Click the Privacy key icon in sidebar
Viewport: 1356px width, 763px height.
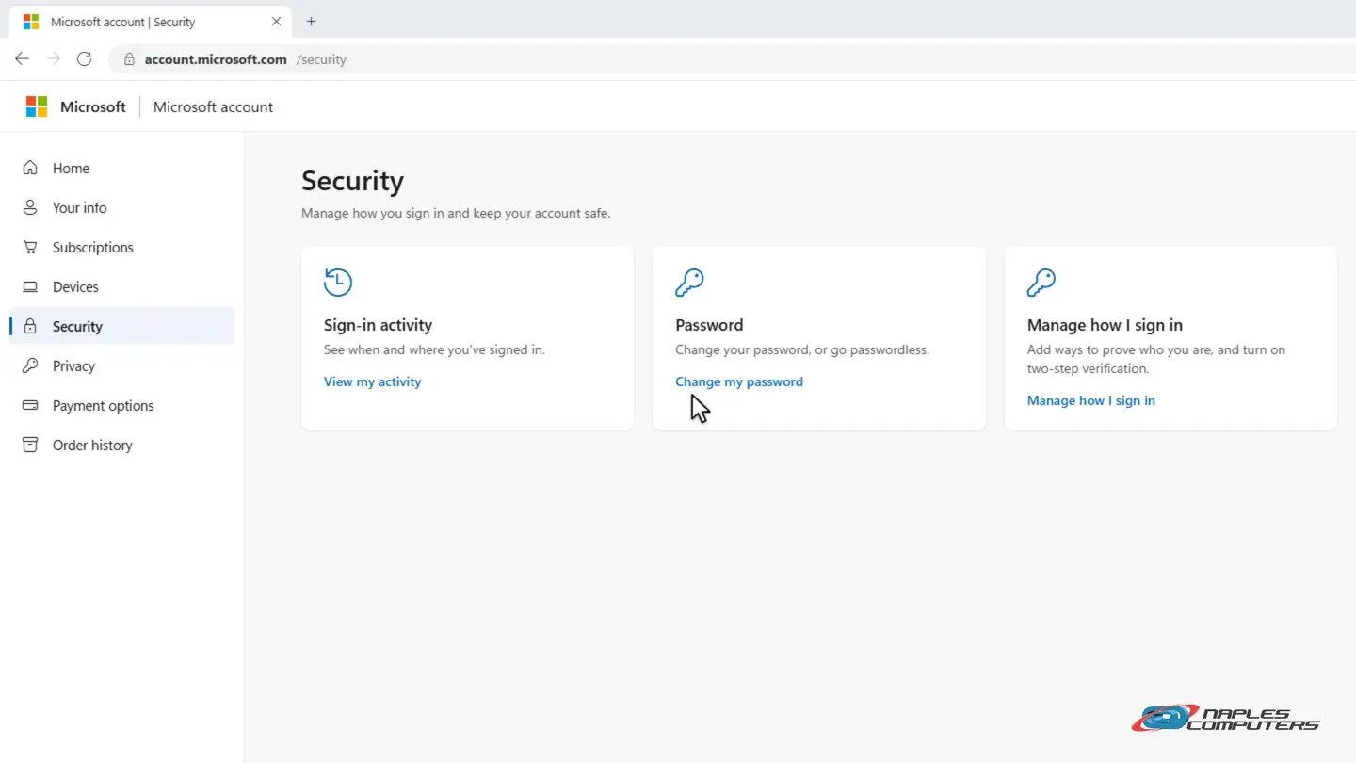30,365
